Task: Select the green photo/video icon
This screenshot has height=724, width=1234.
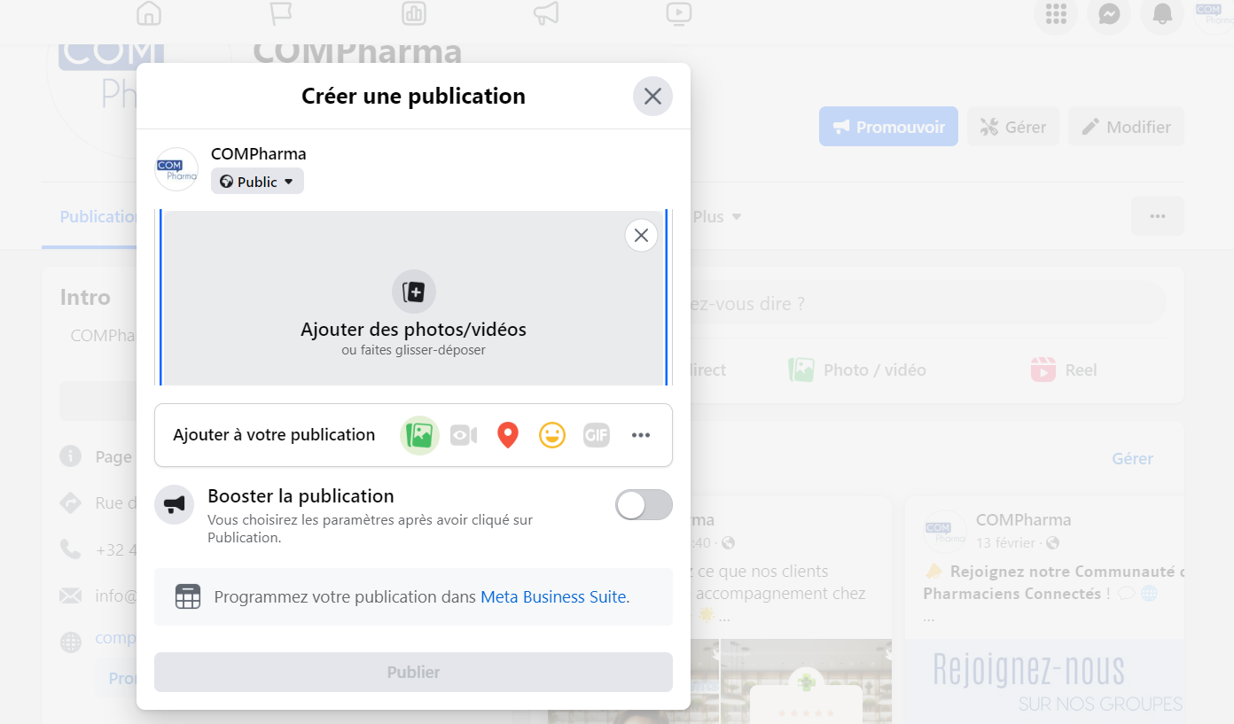Action: tap(419, 435)
